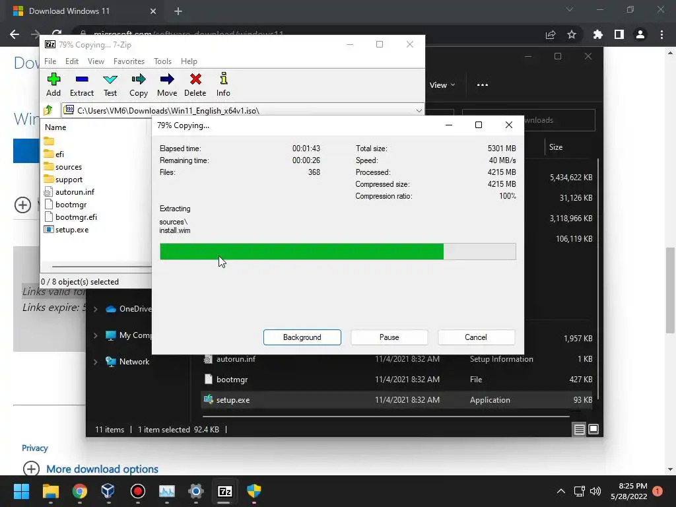
Task: Click the Chrome extensions puzzle icon
Action: [x=597, y=34]
